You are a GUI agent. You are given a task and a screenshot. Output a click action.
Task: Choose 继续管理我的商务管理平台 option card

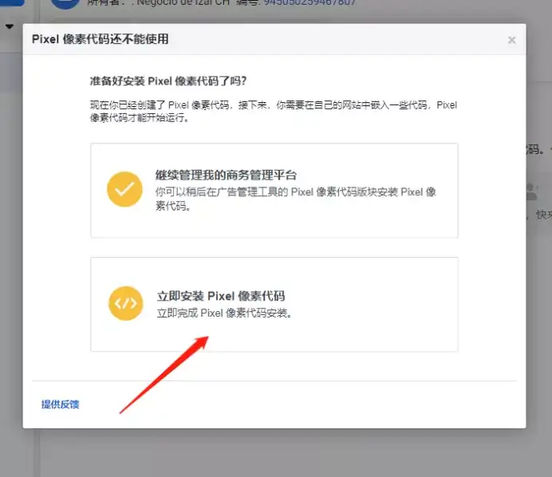(x=274, y=191)
